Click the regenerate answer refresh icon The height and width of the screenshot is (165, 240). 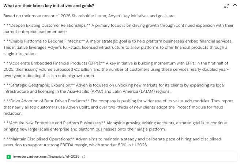pyautogui.click(x=226, y=6)
